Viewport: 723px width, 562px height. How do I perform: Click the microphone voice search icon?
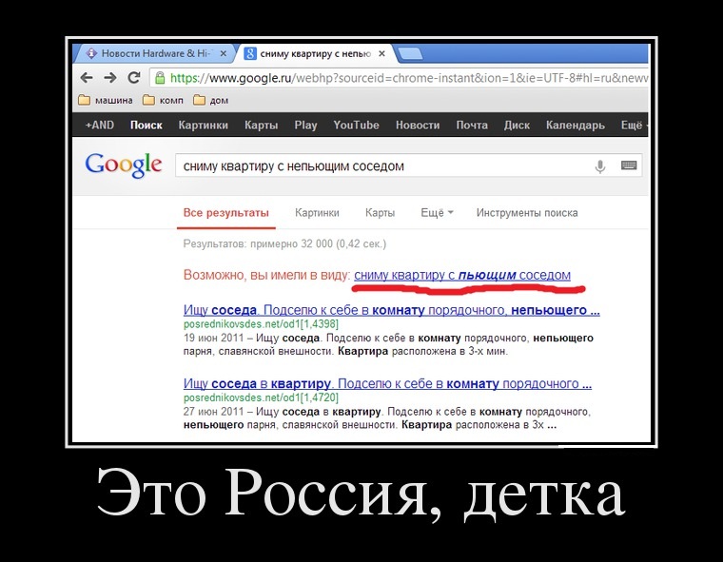(x=600, y=166)
